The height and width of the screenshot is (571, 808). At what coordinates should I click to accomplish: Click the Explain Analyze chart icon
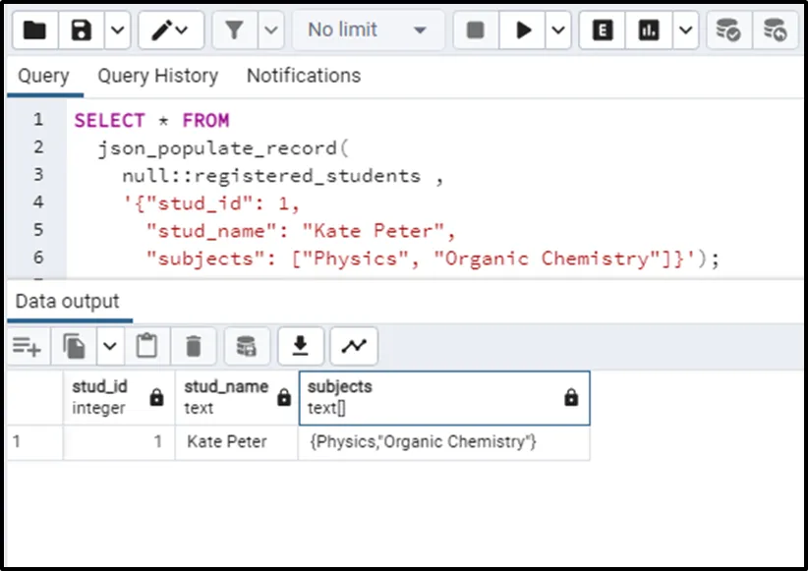coord(649,30)
